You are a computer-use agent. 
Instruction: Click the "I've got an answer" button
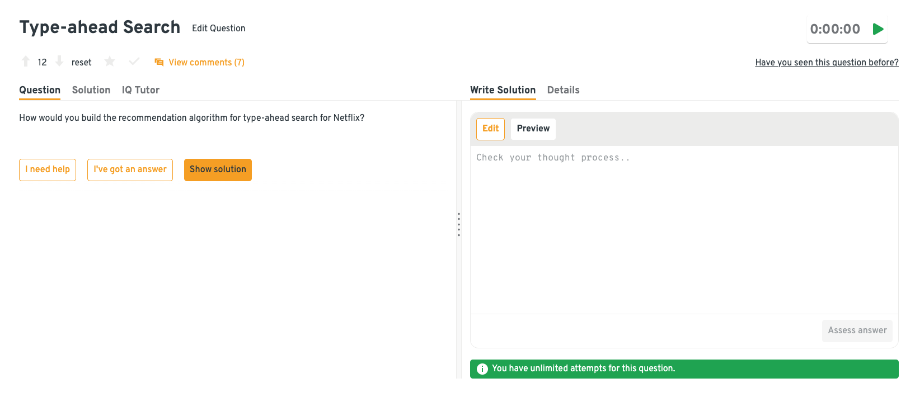[x=130, y=169]
